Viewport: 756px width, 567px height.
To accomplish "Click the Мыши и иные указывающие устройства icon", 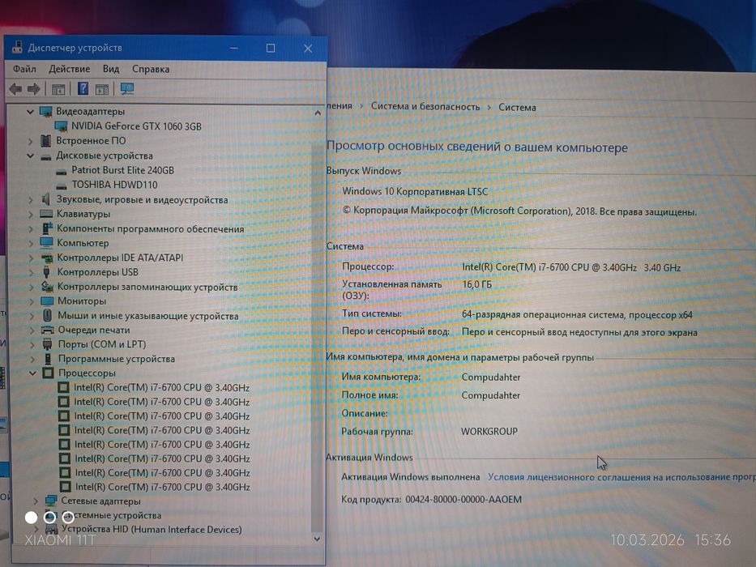I will pyautogui.click(x=47, y=315).
